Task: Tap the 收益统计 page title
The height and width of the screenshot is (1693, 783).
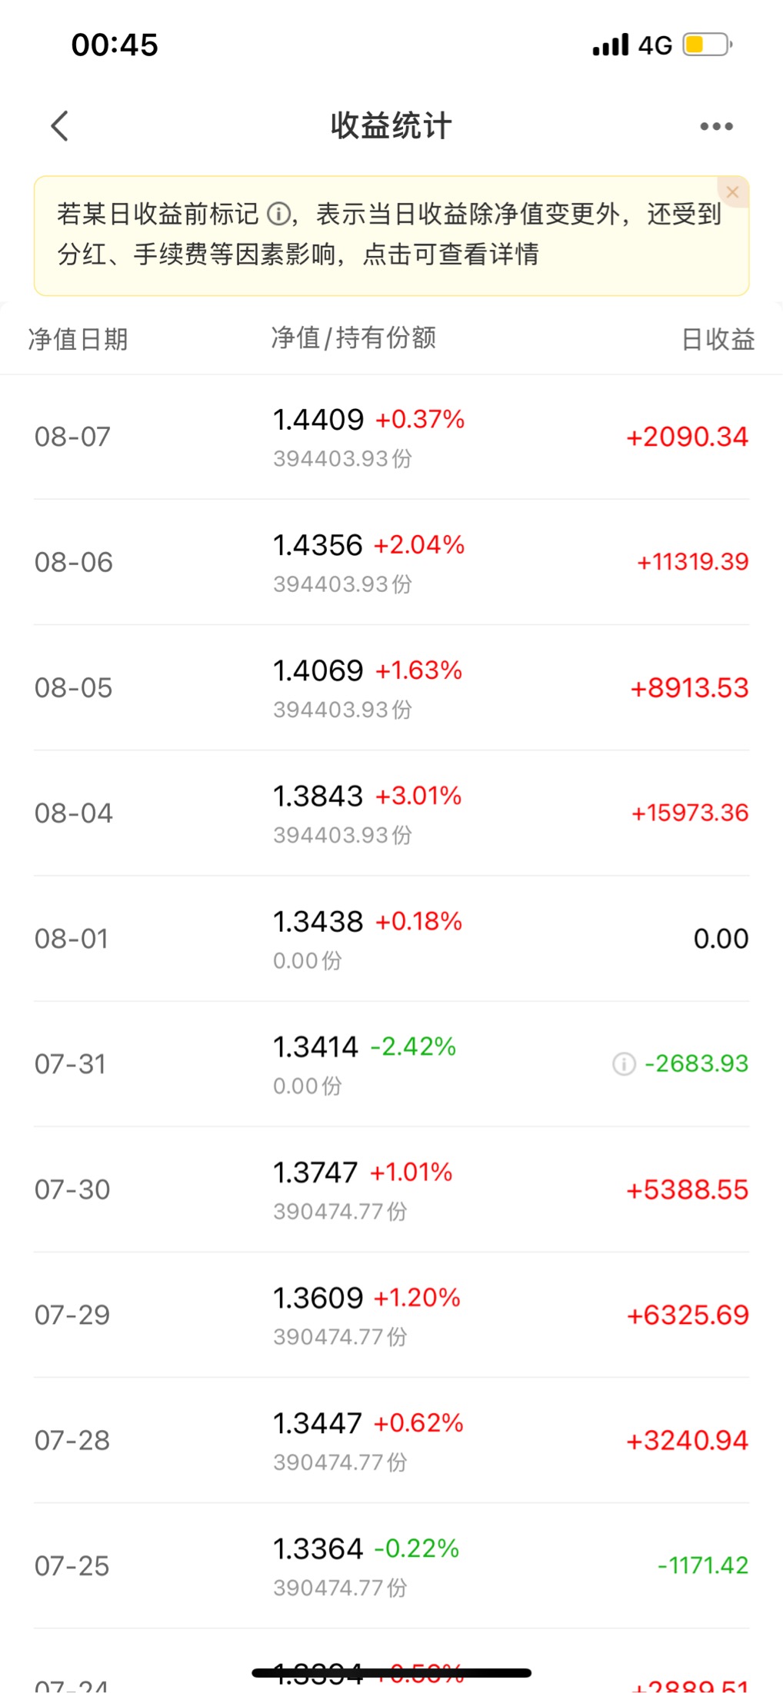Action: 391,126
